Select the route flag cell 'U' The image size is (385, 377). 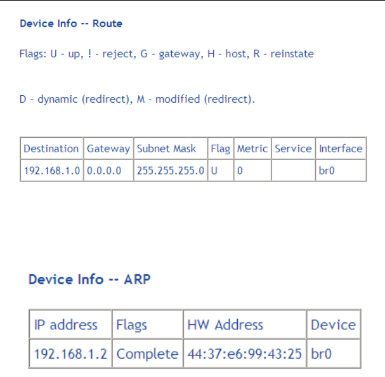[x=221, y=170]
